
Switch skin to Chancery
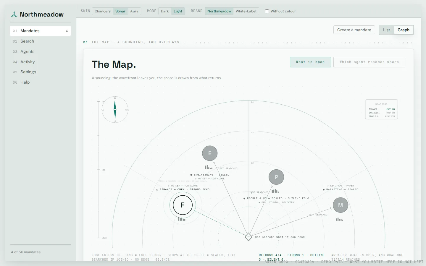click(x=103, y=11)
